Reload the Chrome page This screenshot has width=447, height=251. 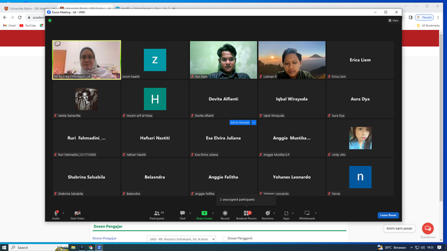pyautogui.click(x=20, y=17)
